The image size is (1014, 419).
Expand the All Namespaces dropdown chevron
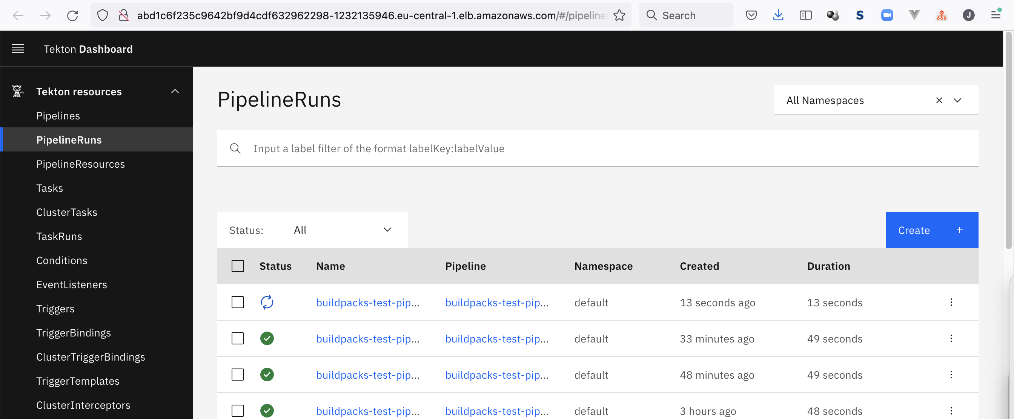click(x=957, y=100)
